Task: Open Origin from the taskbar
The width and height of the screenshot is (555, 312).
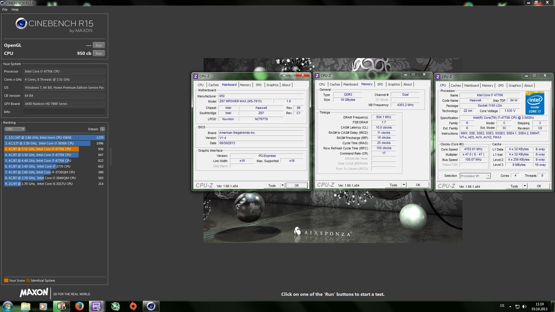Action: (133, 306)
